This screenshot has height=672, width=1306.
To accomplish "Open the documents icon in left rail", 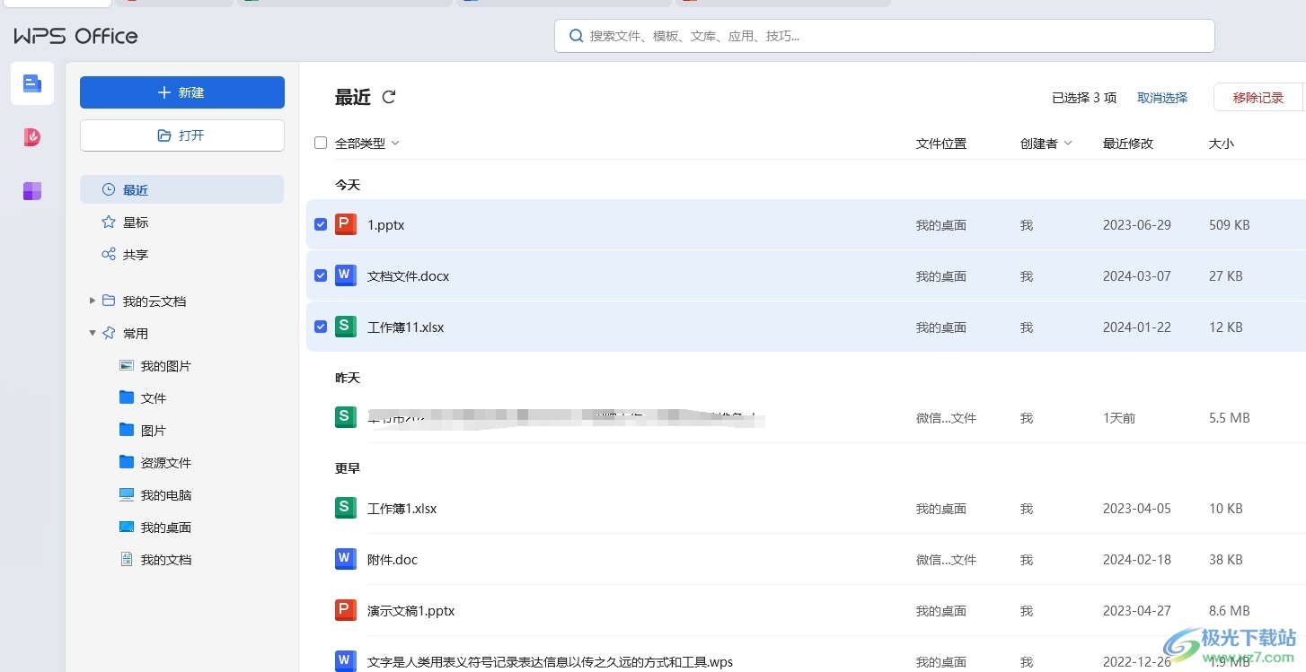I will tap(32, 83).
